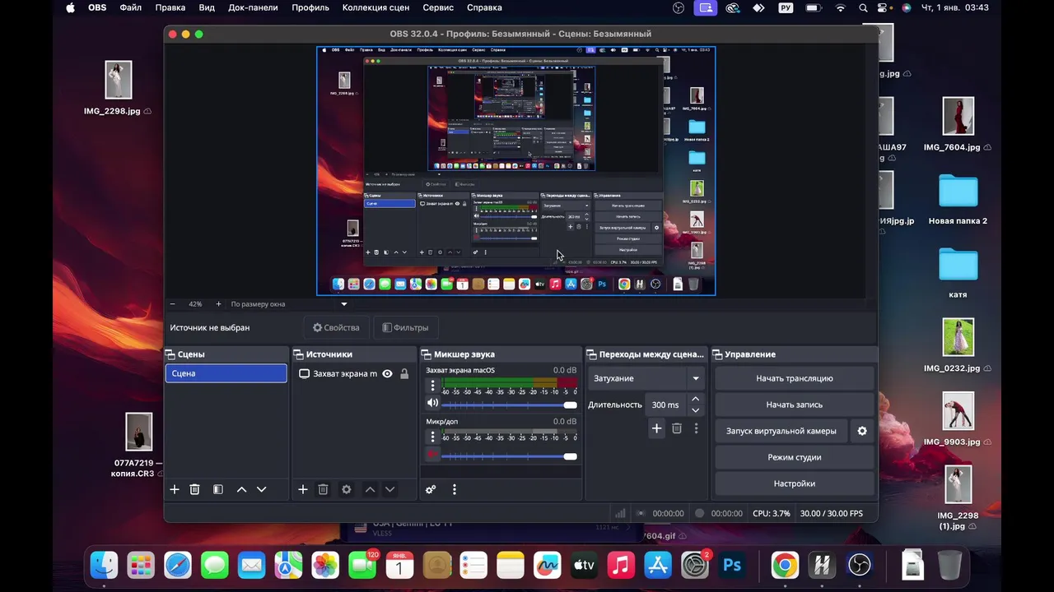Open the Док-панели menu
1054x592 pixels.
click(x=253, y=7)
